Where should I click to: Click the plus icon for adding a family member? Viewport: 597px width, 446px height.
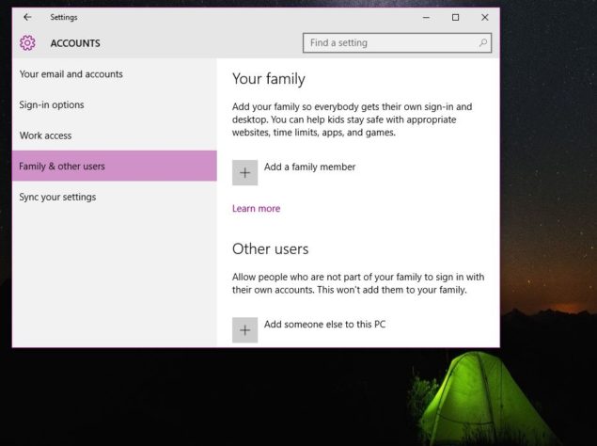click(x=244, y=172)
